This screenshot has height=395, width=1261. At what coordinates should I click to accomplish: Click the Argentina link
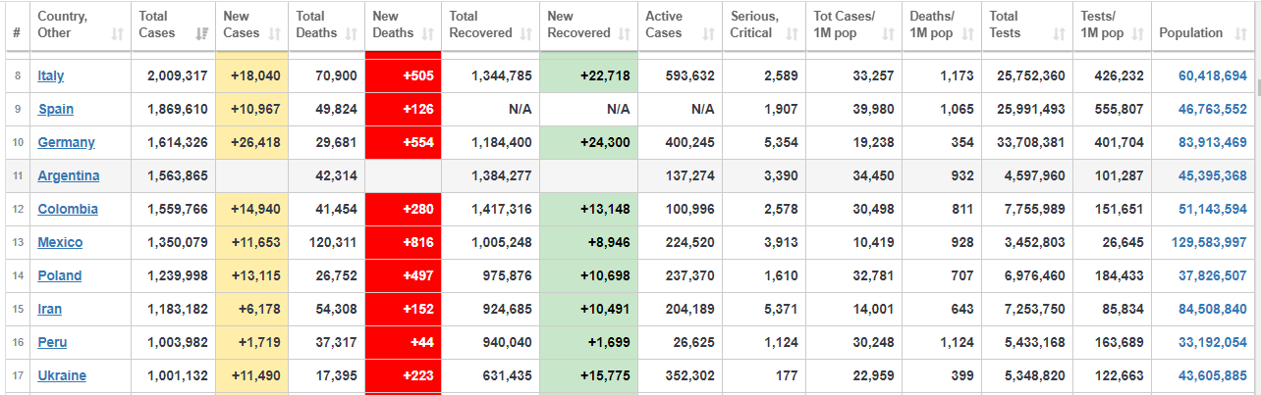(x=69, y=175)
